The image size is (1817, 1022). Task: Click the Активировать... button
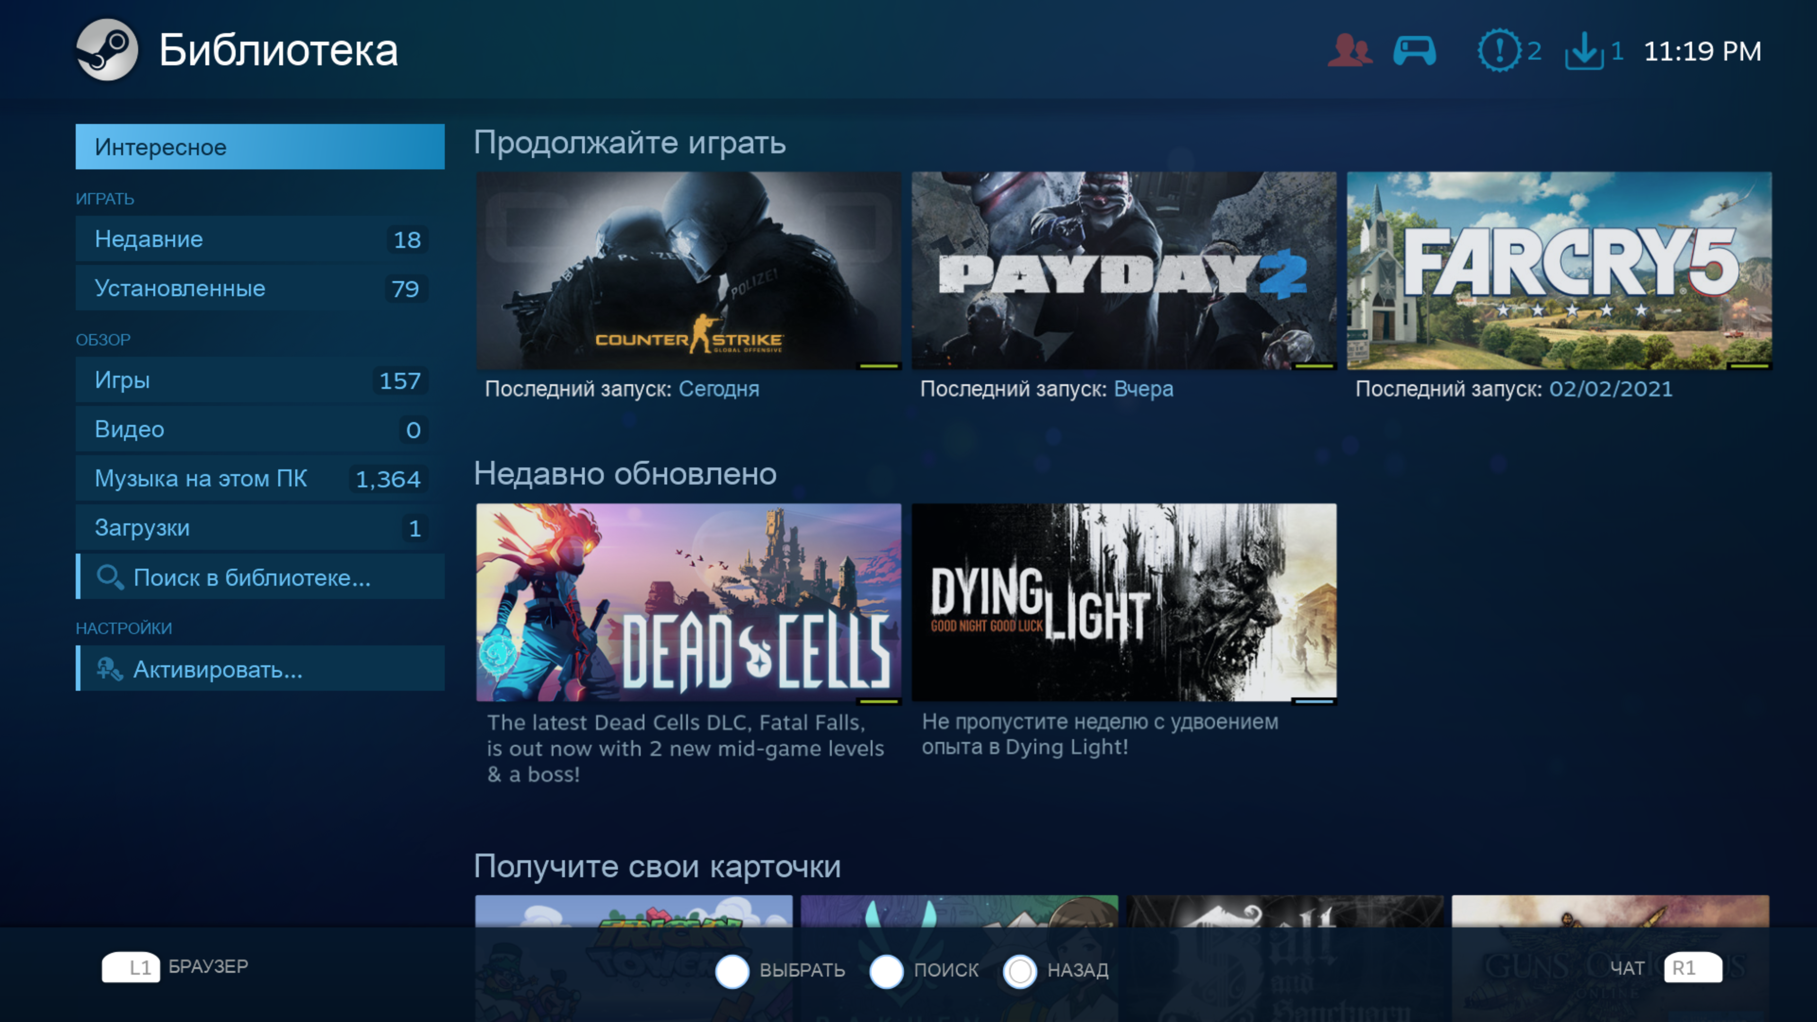pyautogui.click(x=260, y=669)
